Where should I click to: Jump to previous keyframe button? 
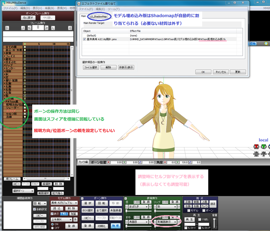pos(23,28)
